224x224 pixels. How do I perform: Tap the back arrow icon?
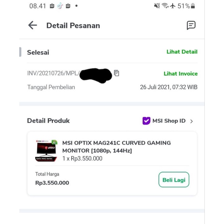pyautogui.click(x=32, y=25)
